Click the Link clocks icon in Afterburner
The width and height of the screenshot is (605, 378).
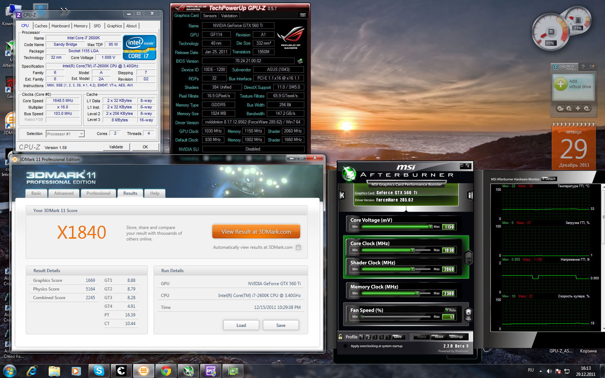(469, 257)
